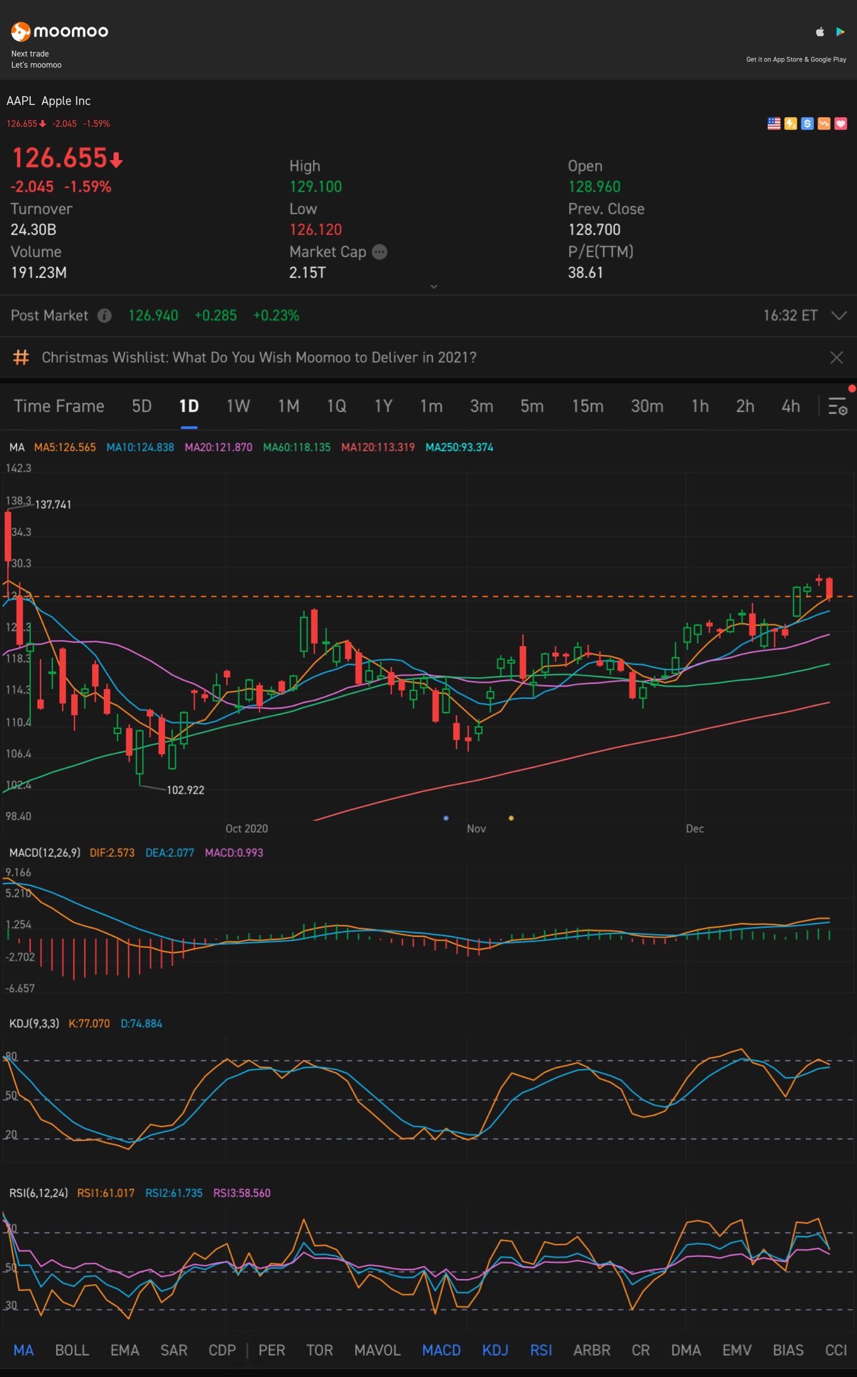Select the 5D time frame
Screen dimensions: 857x1377
click(x=142, y=406)
